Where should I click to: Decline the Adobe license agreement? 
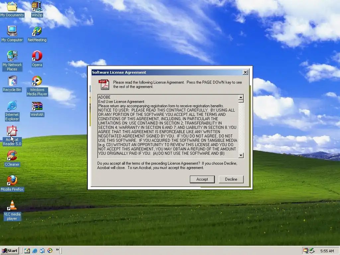pos(231,179)
